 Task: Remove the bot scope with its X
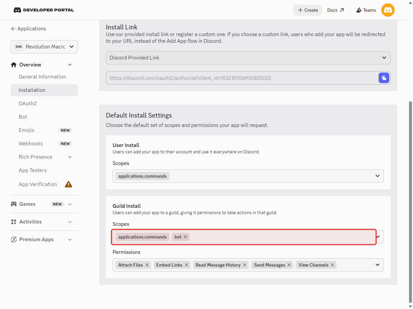pyautogui.click(x=185, y=237)
